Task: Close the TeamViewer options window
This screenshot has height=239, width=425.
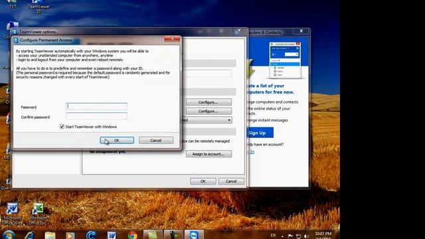Action: click(239, 31)
